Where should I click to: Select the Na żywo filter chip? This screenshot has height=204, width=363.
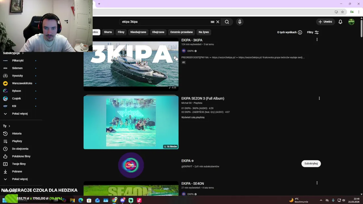[204, 32]
